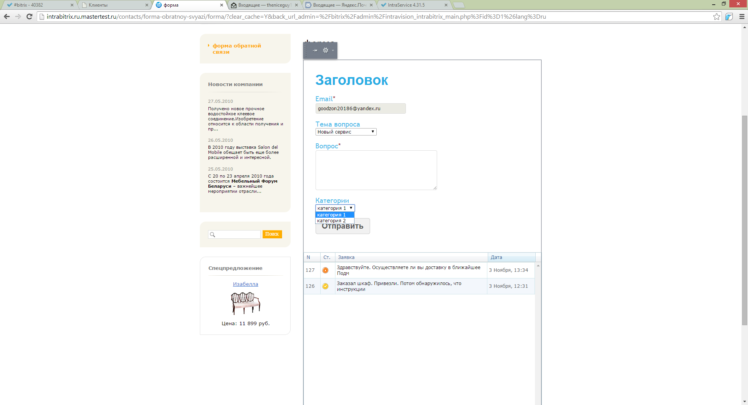Click yellow checkmark status icon for request 126

(325, 286)
